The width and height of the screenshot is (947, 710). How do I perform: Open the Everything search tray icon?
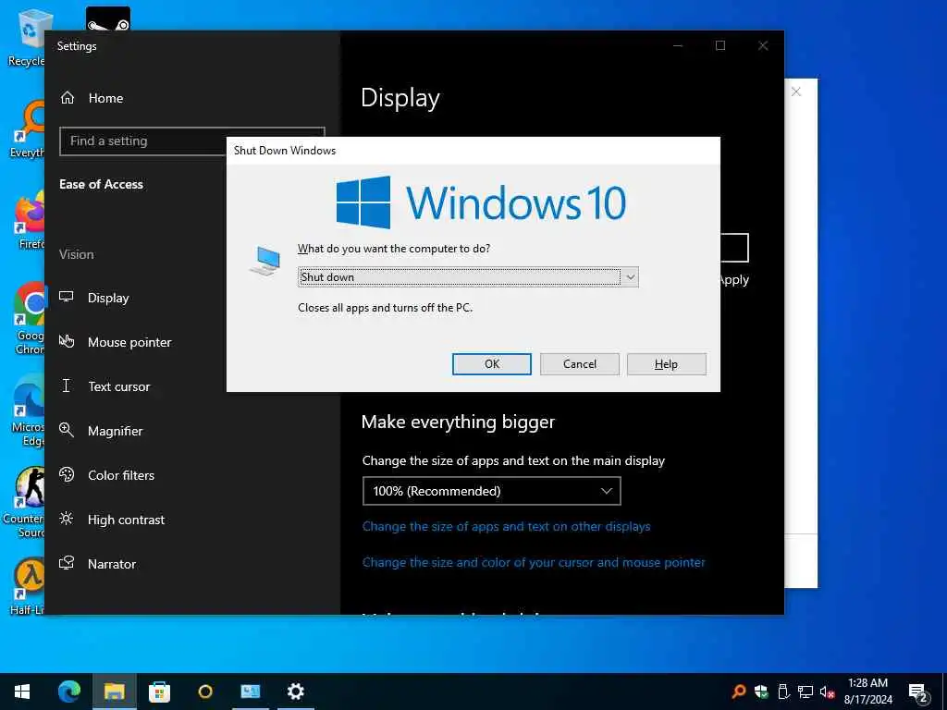738,692
